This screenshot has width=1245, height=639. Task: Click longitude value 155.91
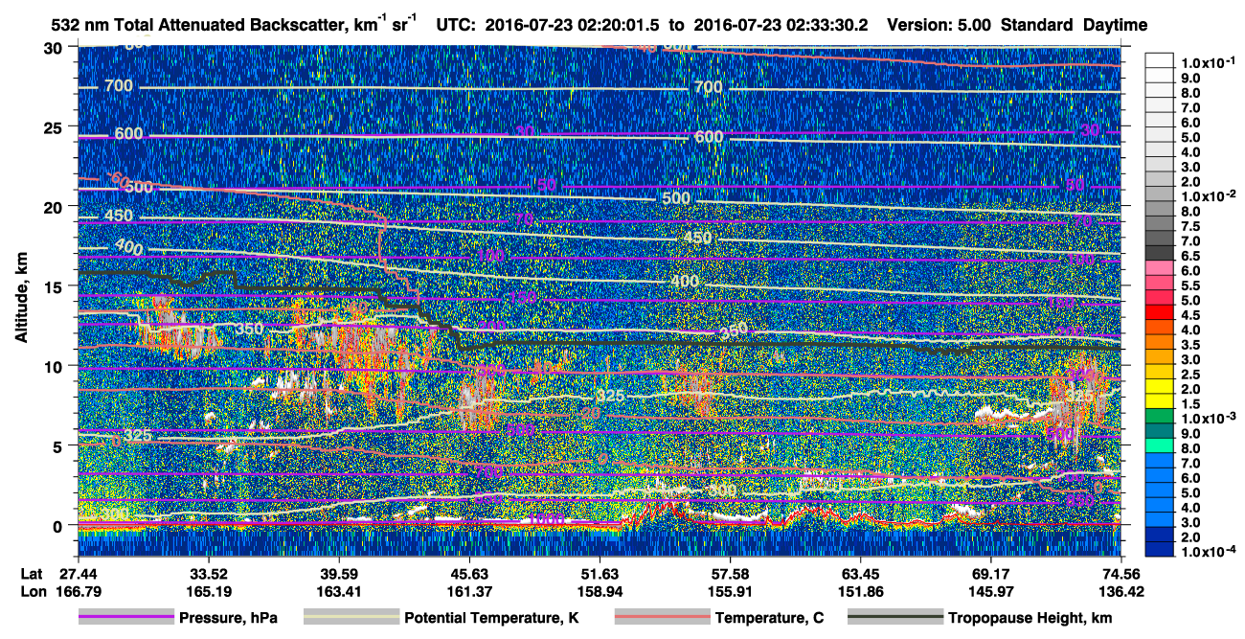click(730, 590)
